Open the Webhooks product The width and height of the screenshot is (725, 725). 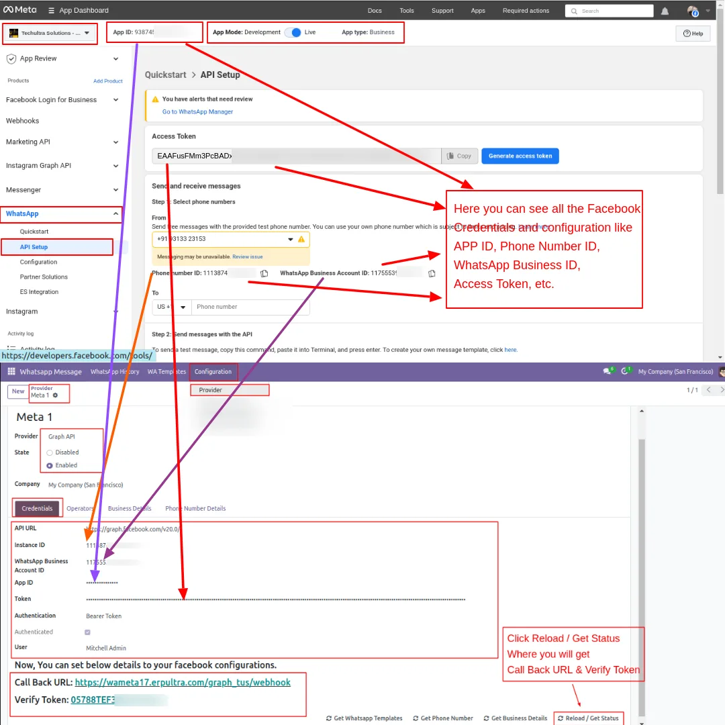click(22, 121)
